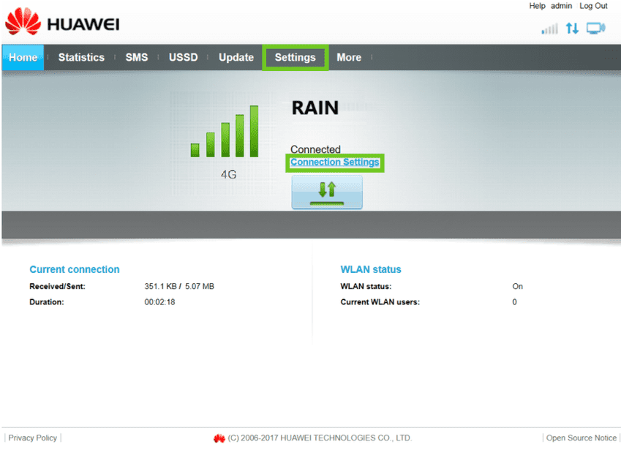621x461 pixels.
Task: Click the large green 4G signal bars
Action: pos(225,132)
